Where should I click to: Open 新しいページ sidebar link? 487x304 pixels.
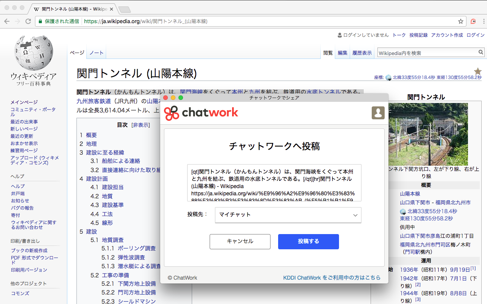click(24, 129)
